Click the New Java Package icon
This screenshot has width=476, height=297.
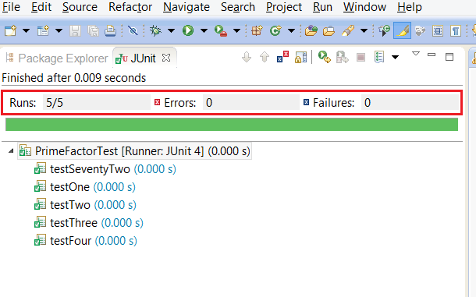(257, 30)
